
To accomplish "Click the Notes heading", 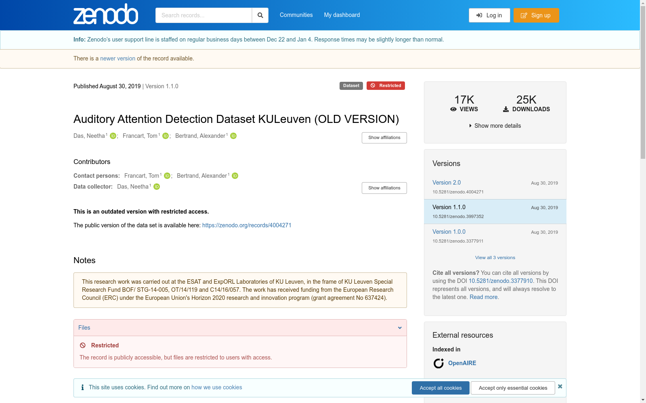I will click(84, 260).
